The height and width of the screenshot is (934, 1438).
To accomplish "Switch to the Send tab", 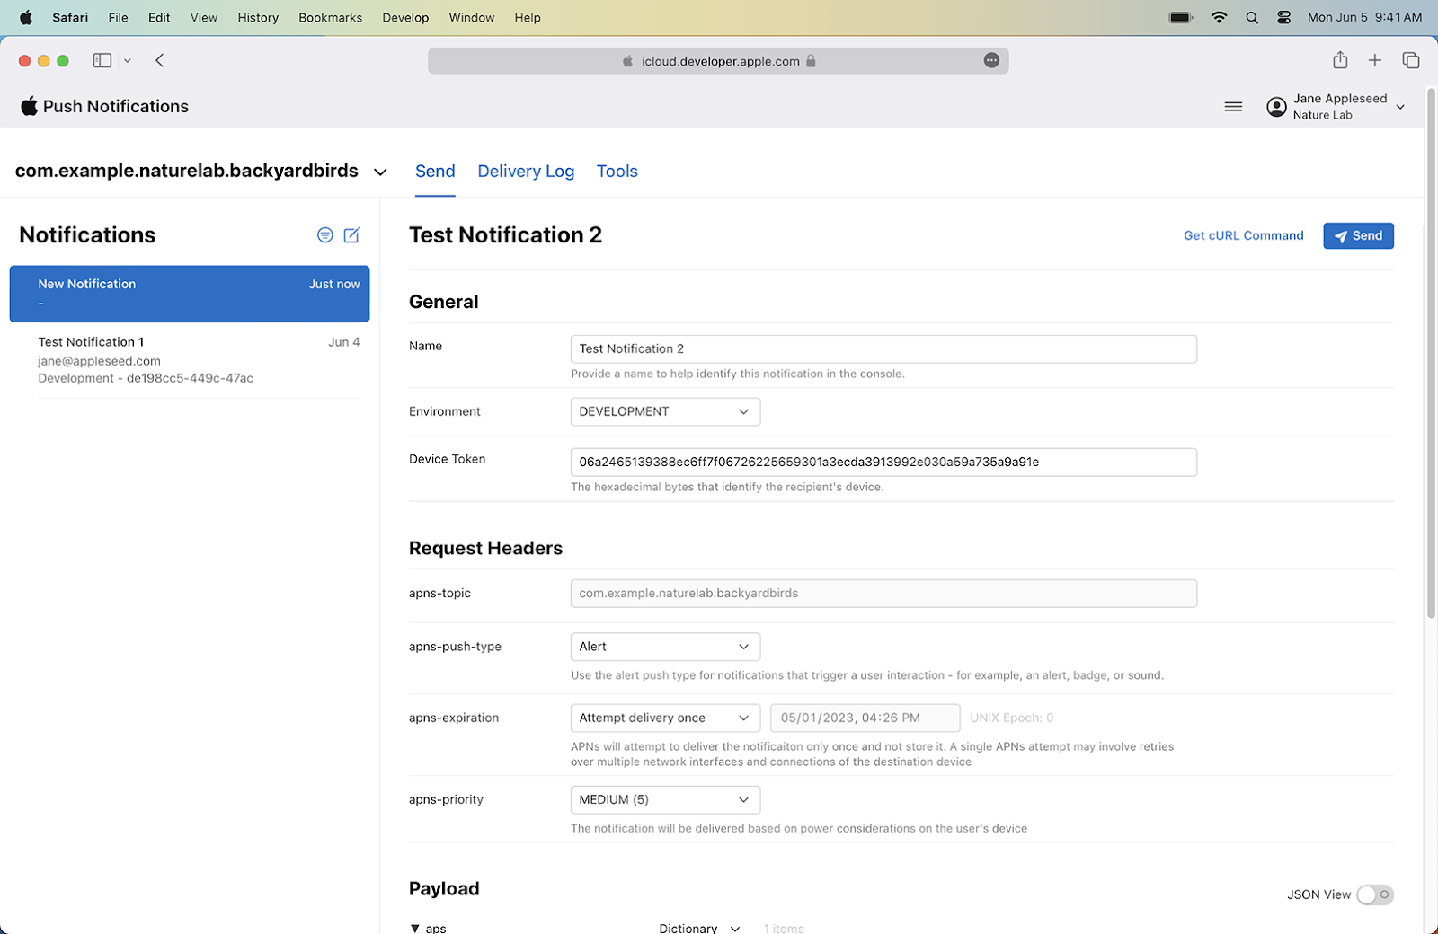I will tap(435, 172).
